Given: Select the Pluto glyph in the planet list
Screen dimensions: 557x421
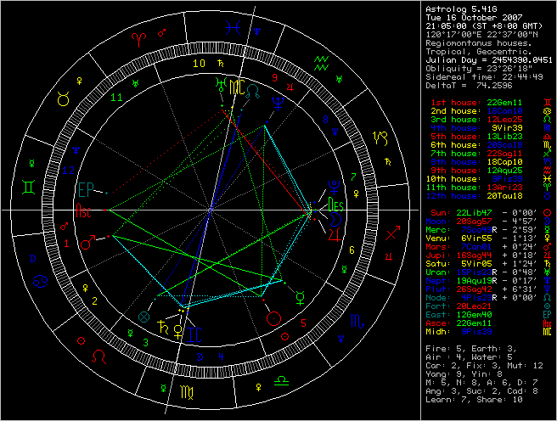Looking at the screenshot, I should [547, 289].
